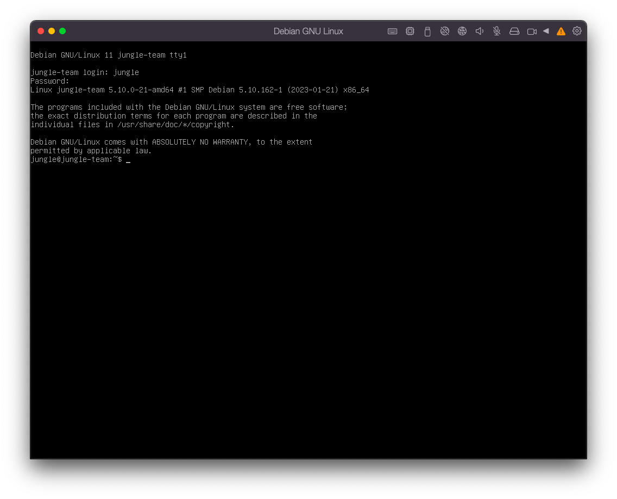Screen dimensions: 617x499
Task: Open the hard disk drive icon
Action: click(x=514, y=32)
